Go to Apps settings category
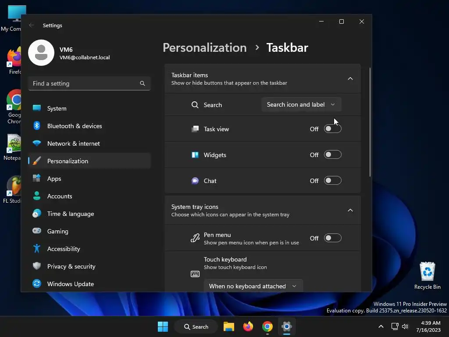Screen dimensions: 449x337 pos(89,179)
